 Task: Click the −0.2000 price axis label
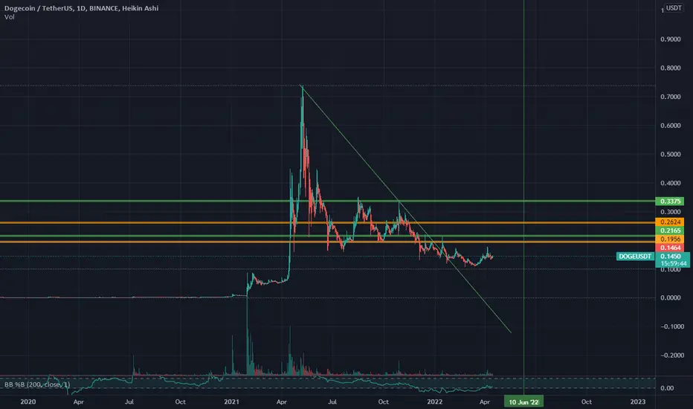pos(671,355)
